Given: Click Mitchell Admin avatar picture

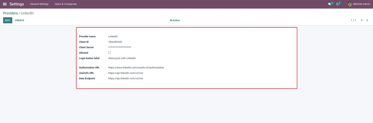Looking at the screenshot, I should click(349, 4).
